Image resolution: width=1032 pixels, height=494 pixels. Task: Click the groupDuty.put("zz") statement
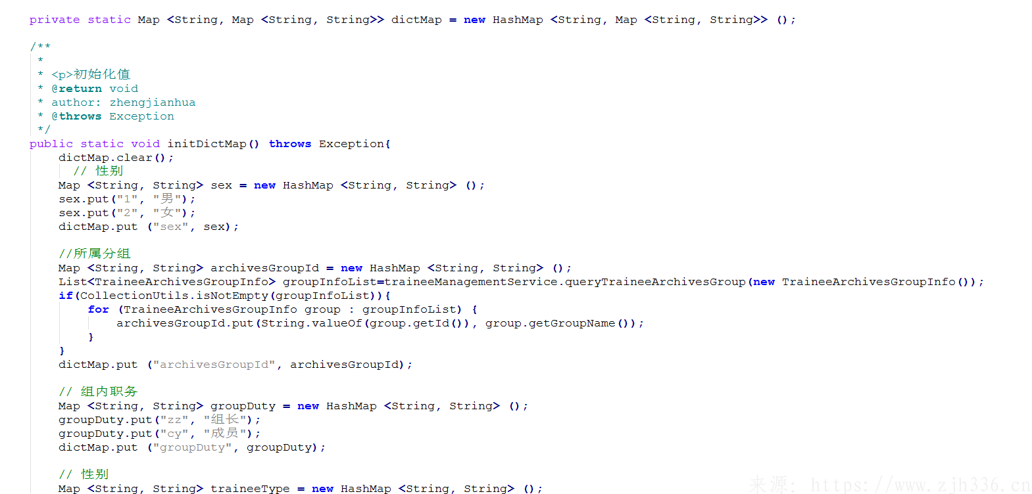pyautogui.click(x=159, y=420)
